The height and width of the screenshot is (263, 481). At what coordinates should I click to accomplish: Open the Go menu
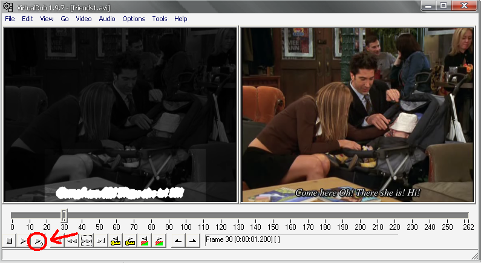point(64,19)
